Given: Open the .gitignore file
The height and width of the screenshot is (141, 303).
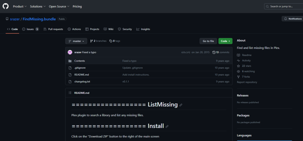Looking at the screenshot, I should coord(80,68).
